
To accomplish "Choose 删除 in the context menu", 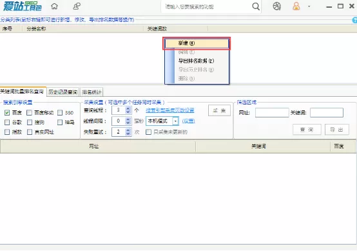I will click(x=197, y=79).
